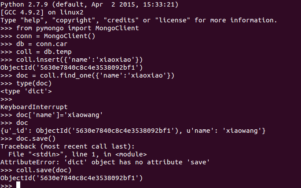Click the dict output containing u'name': 'xiaowang'
This screenshot has height=188, width=301.
click(133, 131)
